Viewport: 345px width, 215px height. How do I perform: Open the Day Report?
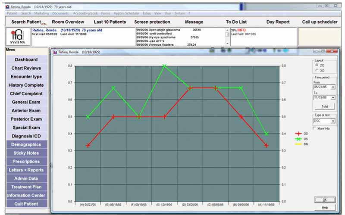278,22
